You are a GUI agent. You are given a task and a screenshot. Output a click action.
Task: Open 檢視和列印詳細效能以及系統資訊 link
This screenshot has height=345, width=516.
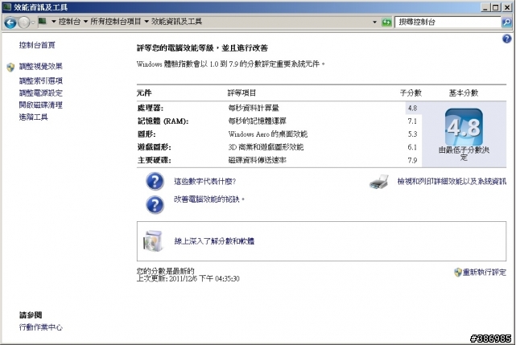[452, 181]
